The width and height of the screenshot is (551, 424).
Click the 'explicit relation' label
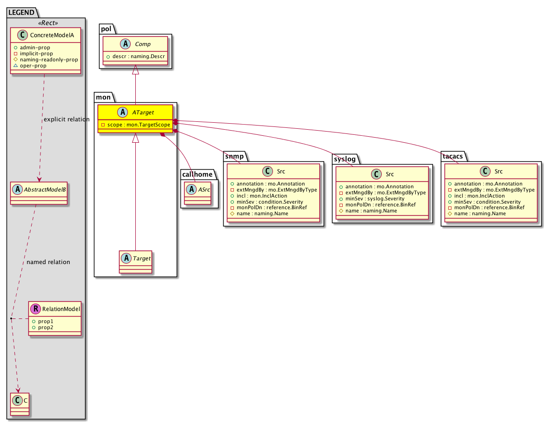pos(66,119)
